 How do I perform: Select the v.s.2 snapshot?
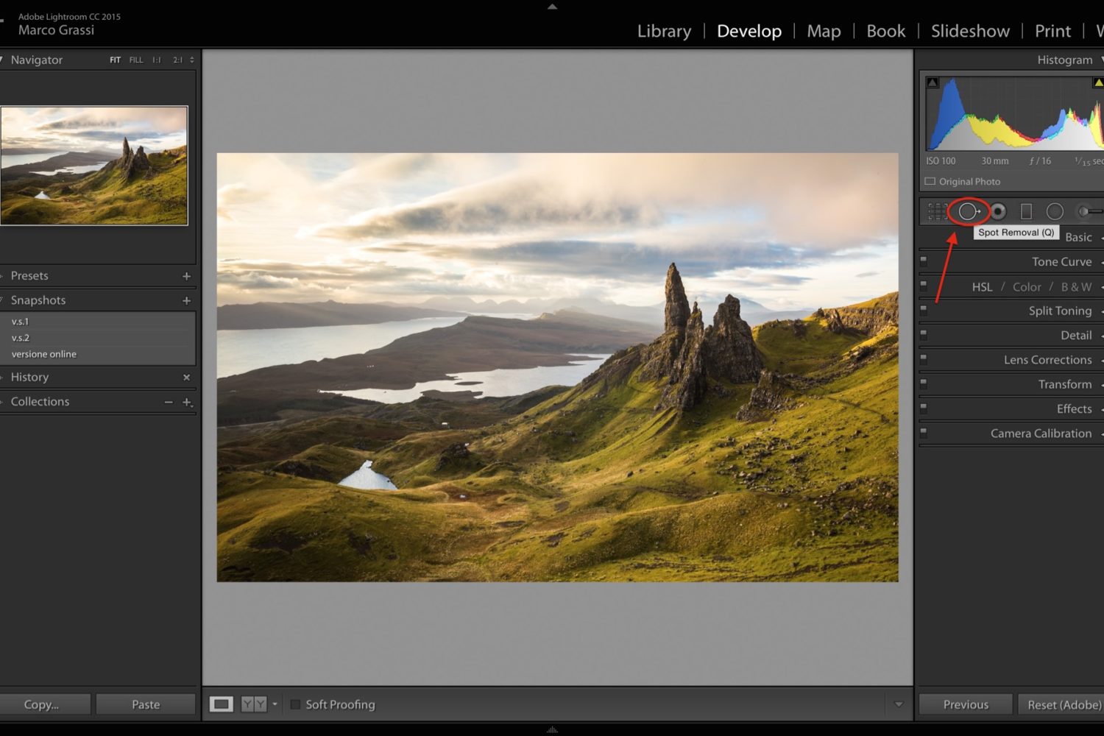pyautogui.click(x=21, y=337)
